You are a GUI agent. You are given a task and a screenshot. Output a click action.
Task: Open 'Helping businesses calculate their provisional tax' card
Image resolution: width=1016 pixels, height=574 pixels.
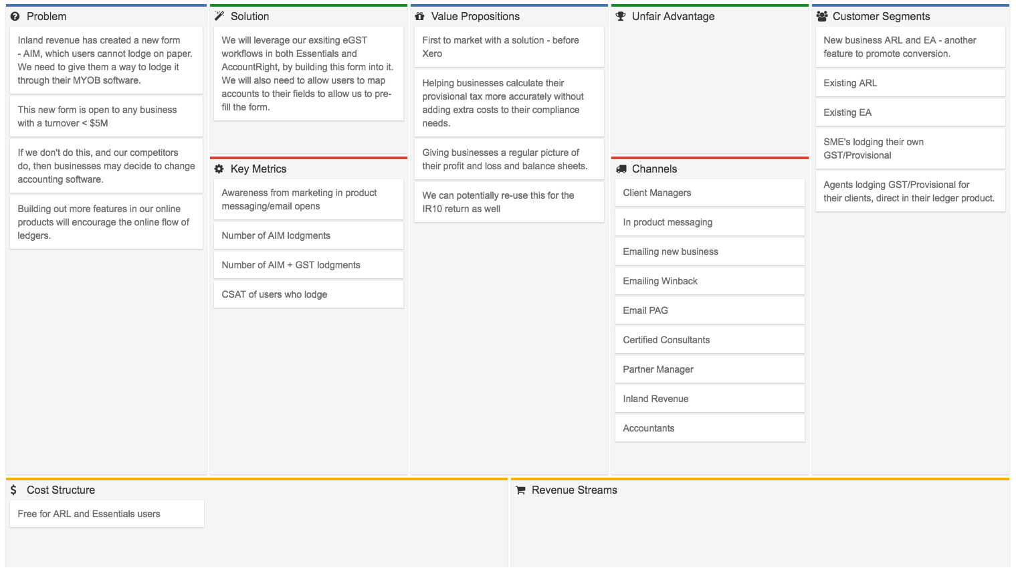(509, 103)
